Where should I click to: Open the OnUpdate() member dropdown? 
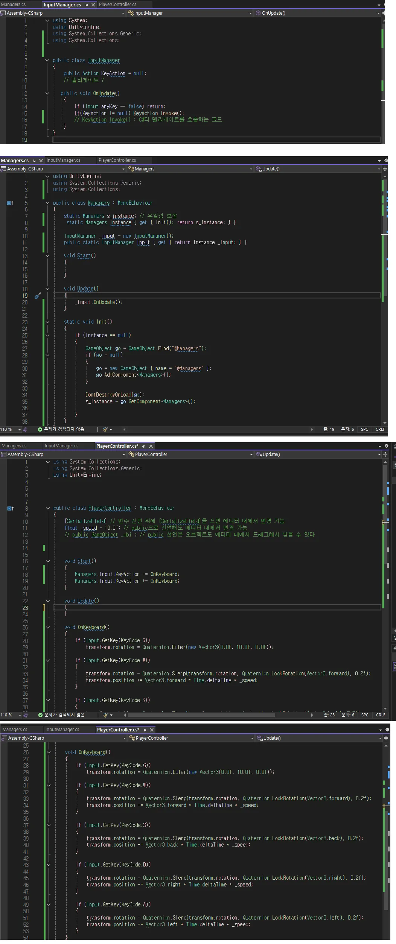317,13
